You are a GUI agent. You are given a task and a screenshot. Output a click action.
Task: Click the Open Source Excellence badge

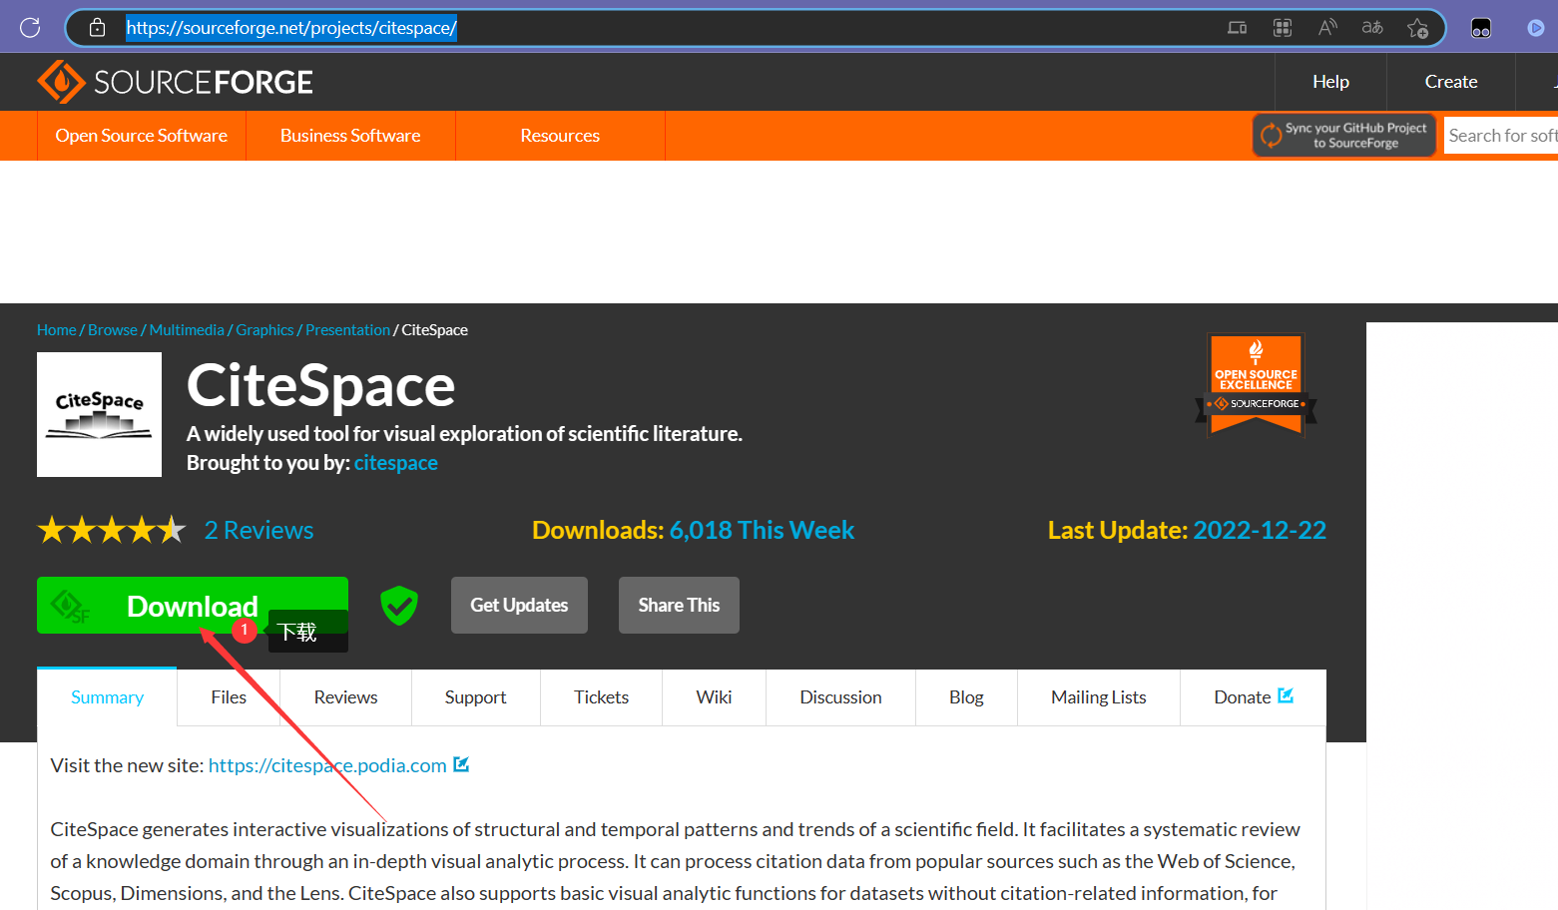coord(1256,385)
